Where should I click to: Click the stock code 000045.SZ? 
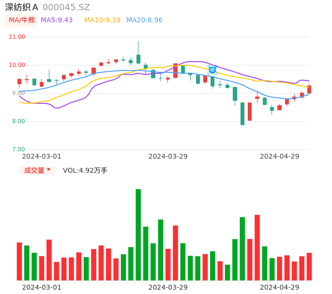[66, 7]
